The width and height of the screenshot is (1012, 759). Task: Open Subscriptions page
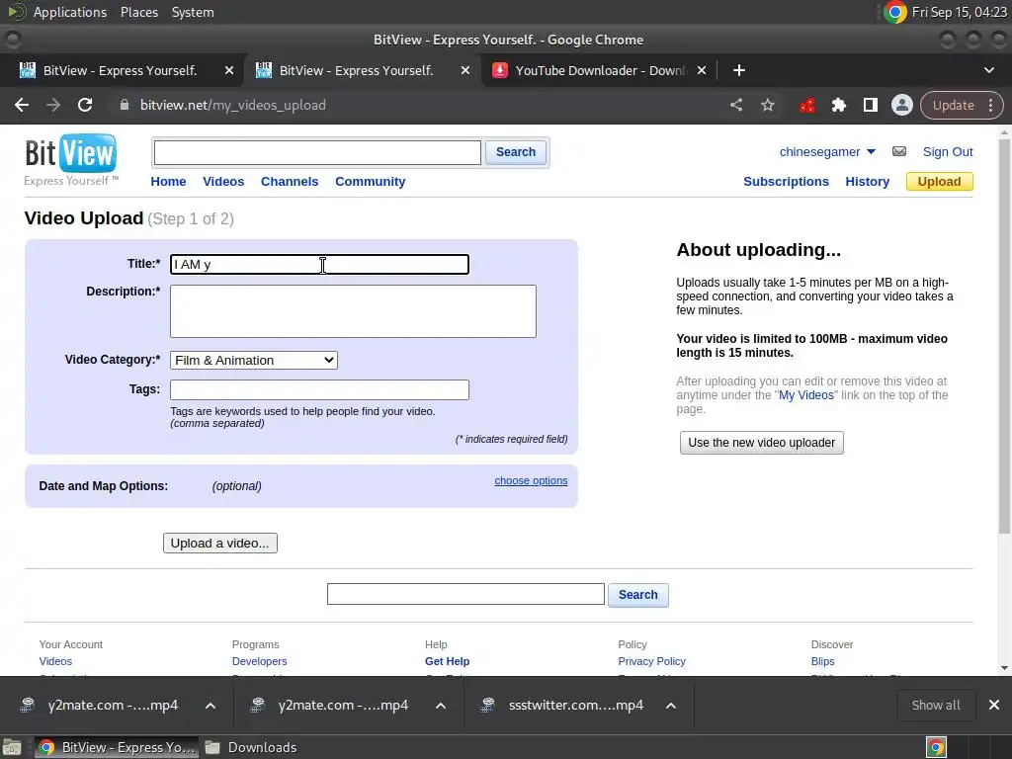pos(786,182)
